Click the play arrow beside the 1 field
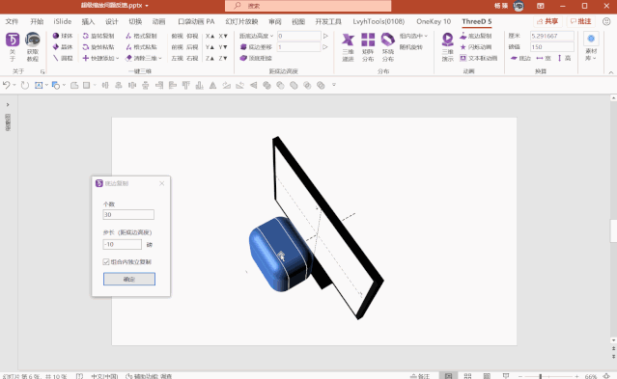The height and width of the screenshot is (379, 617). pos(325,47)
